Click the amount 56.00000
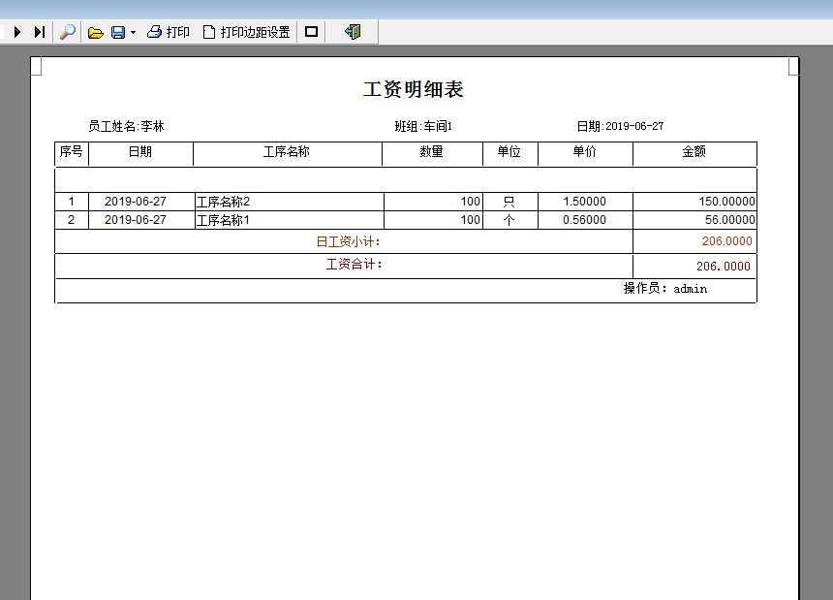The image size is (833, 600). (x=730, y=220)
